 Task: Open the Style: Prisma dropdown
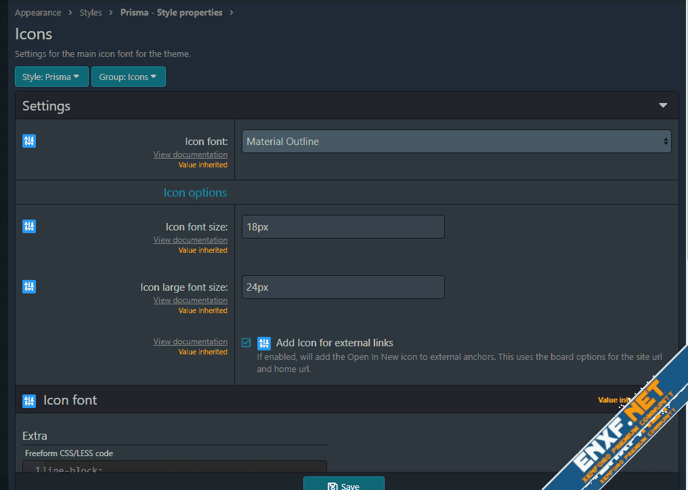click(51, 77)
